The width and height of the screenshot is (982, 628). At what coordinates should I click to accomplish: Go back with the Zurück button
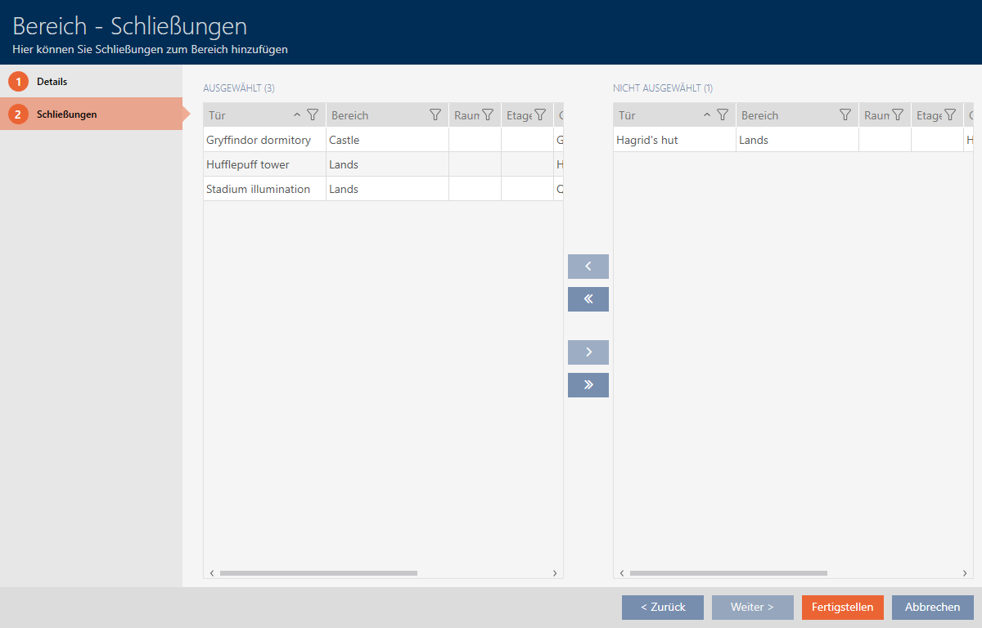coord(662,607)
